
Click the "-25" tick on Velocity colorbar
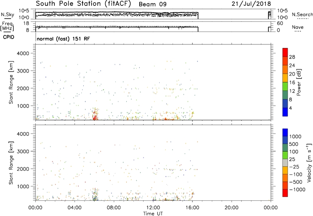tap(294, 166)
